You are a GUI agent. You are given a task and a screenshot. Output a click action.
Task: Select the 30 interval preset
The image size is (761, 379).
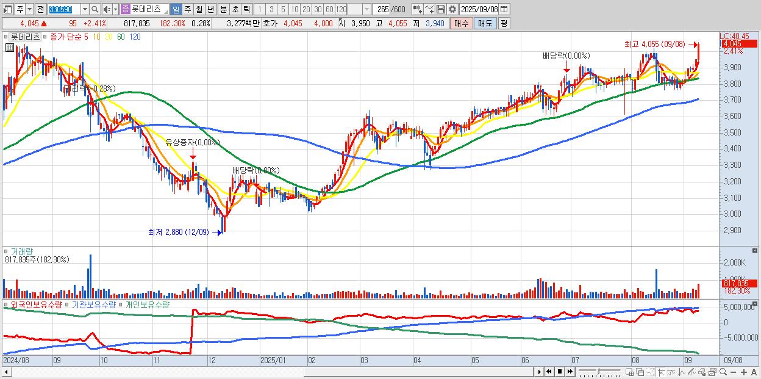tap(318, 9)
